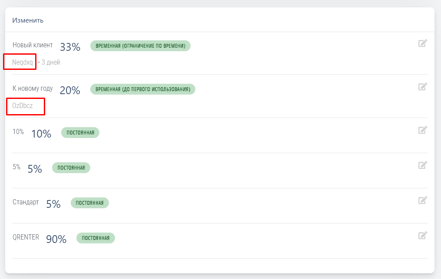Screen dimensions: 441x279
Task: Click the Временная (ограничение по времени) badge
Action: (140, 46)
